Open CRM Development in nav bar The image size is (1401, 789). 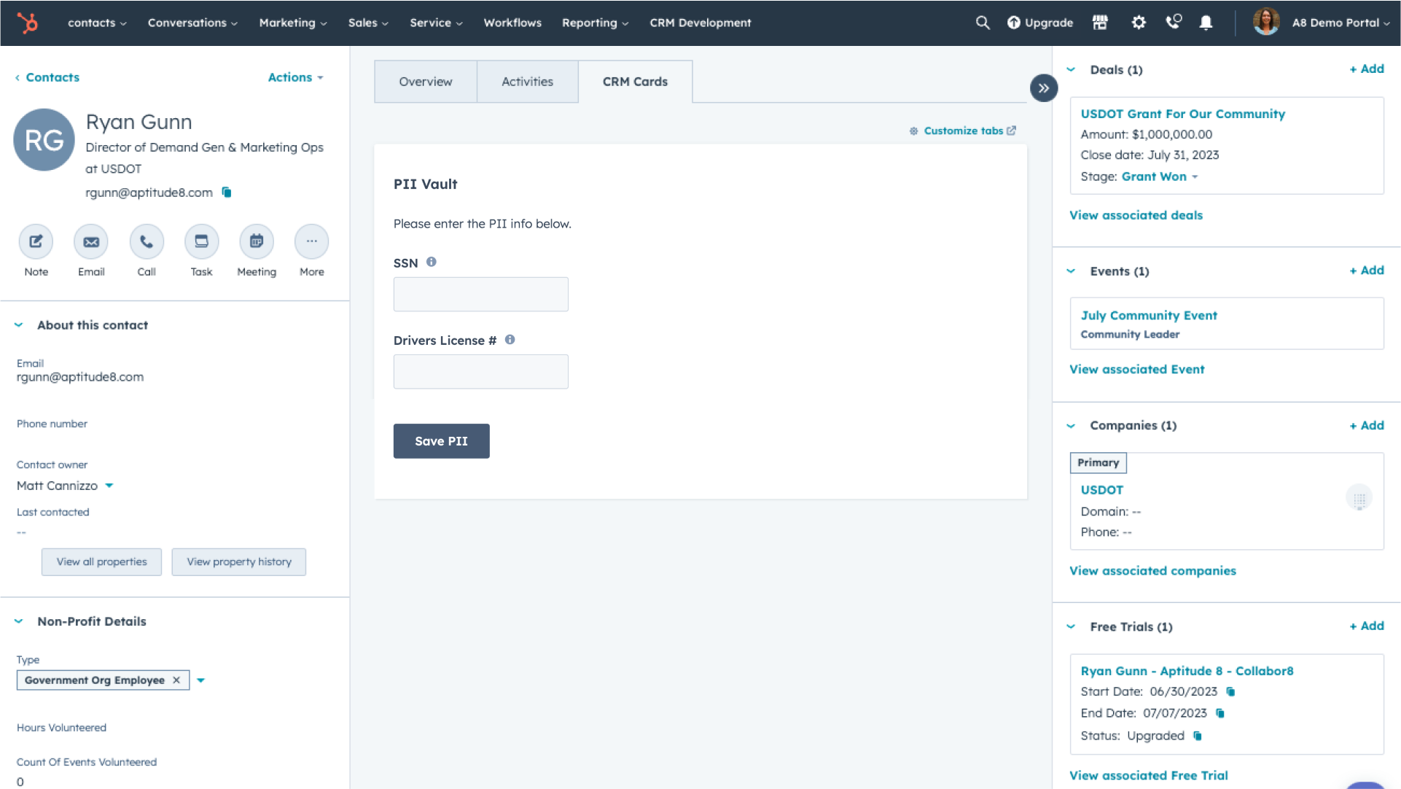tap(700, 23)
